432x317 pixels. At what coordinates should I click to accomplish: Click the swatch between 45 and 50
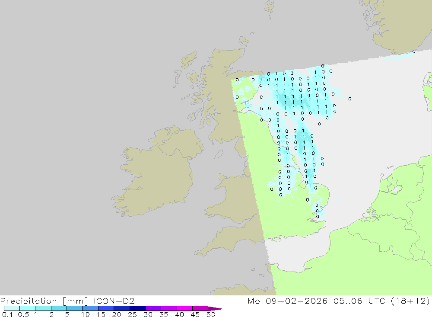click(x=200, y=308)
